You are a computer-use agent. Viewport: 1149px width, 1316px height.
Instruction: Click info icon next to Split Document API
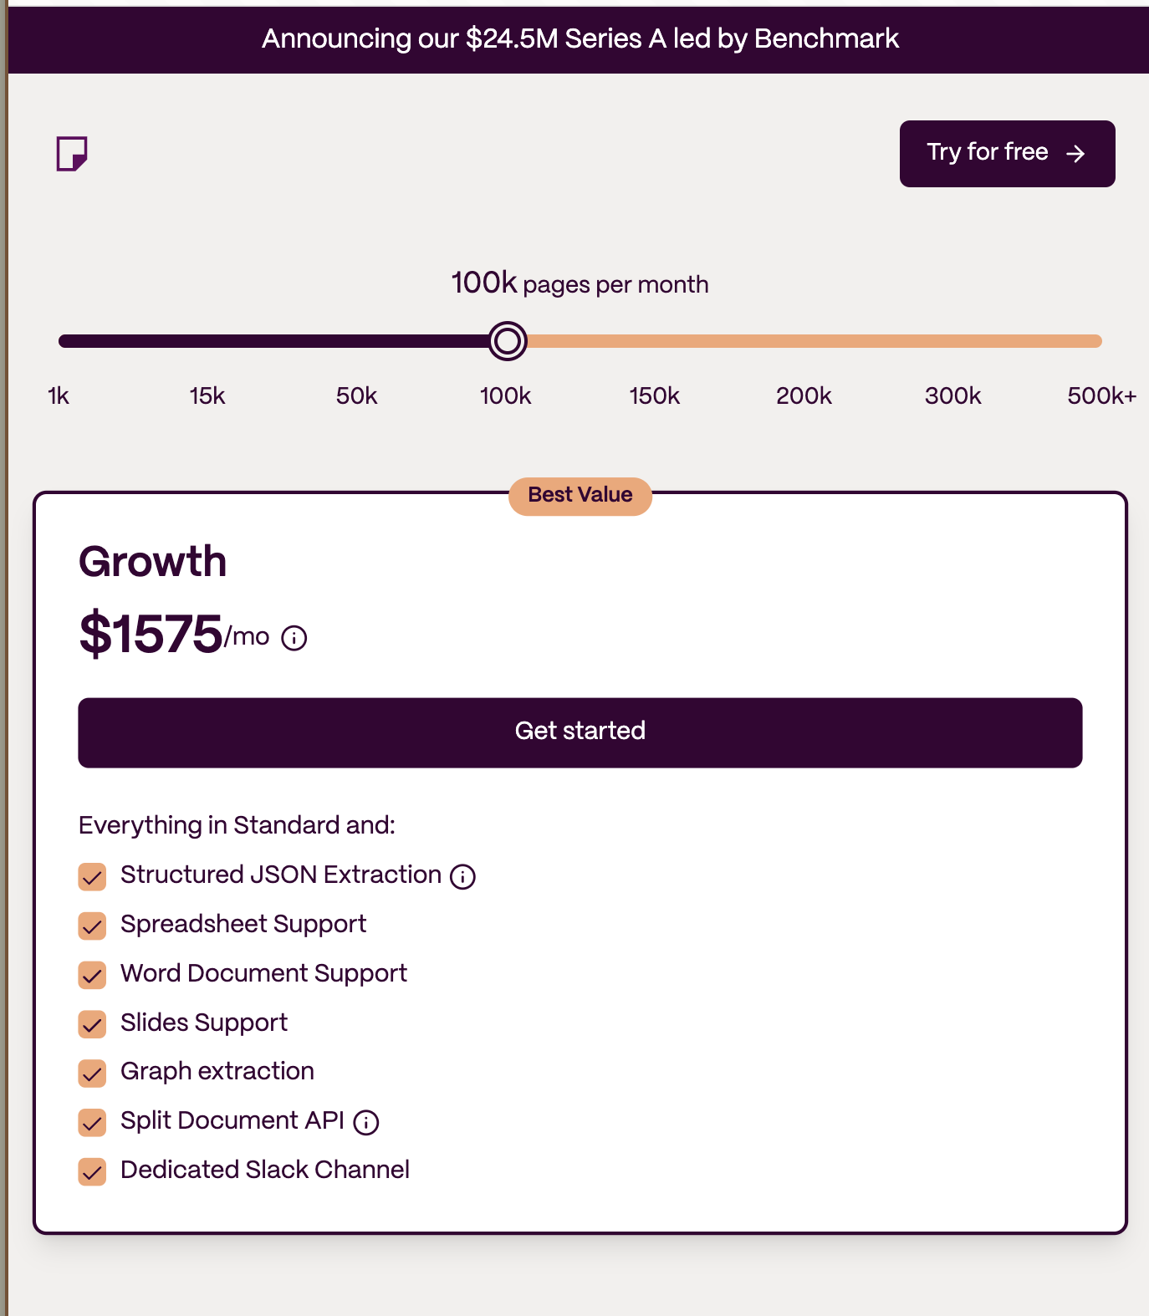coord(366,1122)
